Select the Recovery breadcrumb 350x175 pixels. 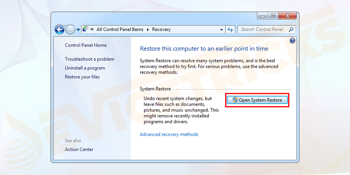click(161, 30)
